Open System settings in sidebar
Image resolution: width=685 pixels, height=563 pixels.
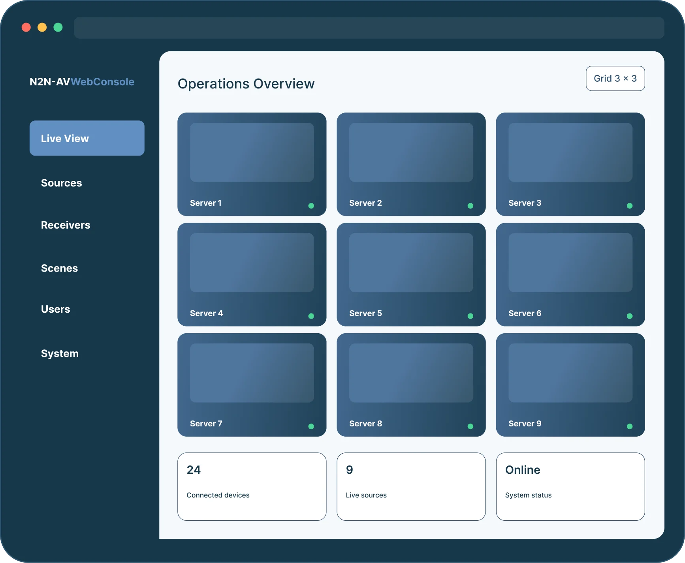coord(60,353)
